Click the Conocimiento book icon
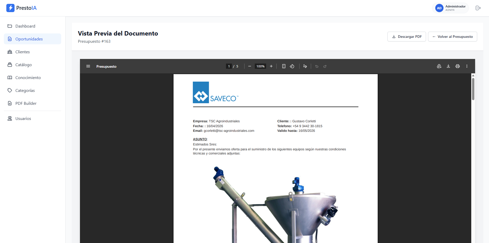The height and width of the screenshot is (243, 489). click(x=10, y=77)
